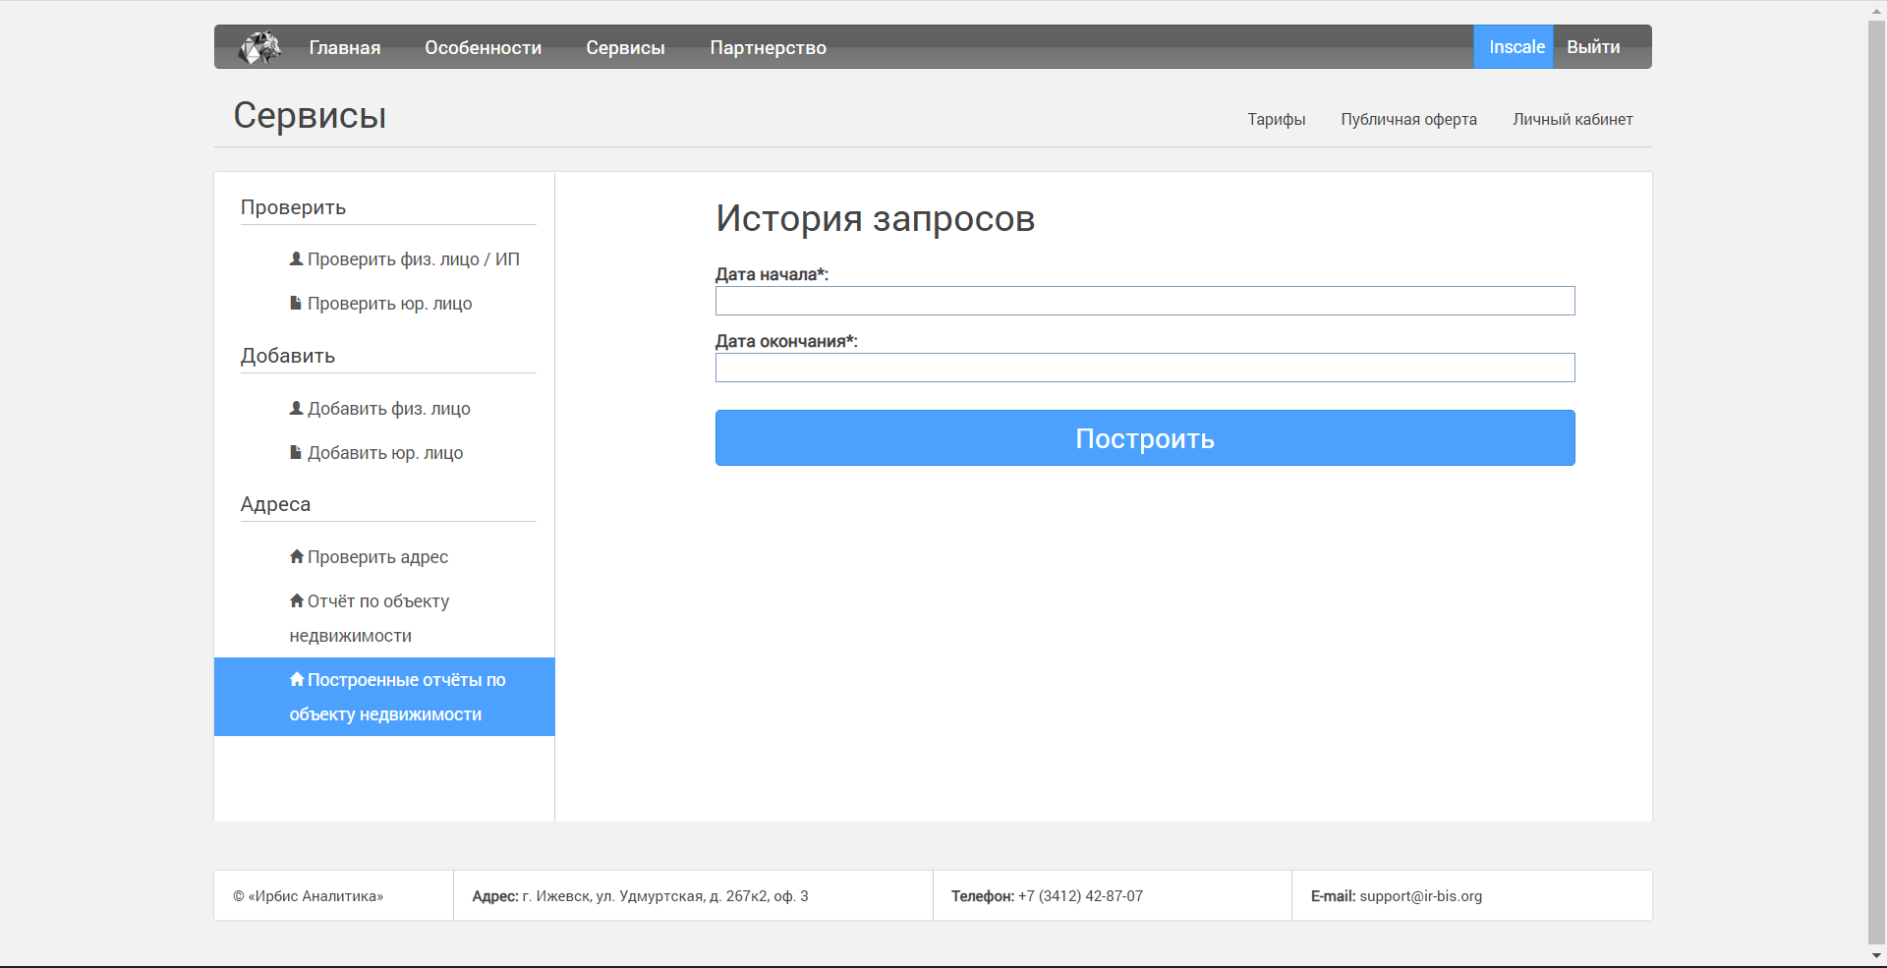Open Публичная оферта link

(x=1409, y=119)
